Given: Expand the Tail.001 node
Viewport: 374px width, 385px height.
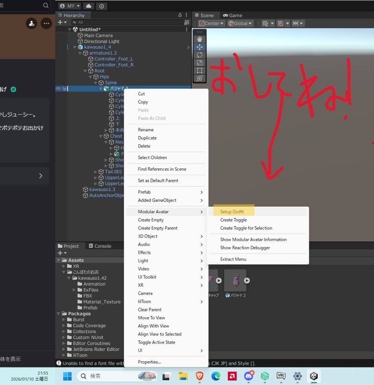Looking at the screenshot, I should point(96,172).
